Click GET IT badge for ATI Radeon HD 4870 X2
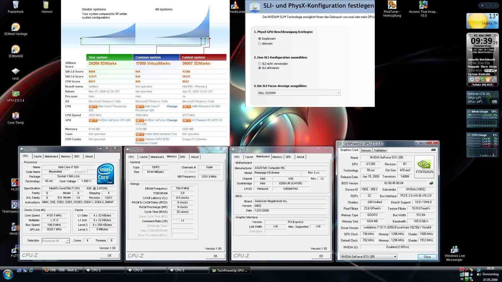This screenshot has width=502, height=282. pyautogui.click(x=186, y=120)
